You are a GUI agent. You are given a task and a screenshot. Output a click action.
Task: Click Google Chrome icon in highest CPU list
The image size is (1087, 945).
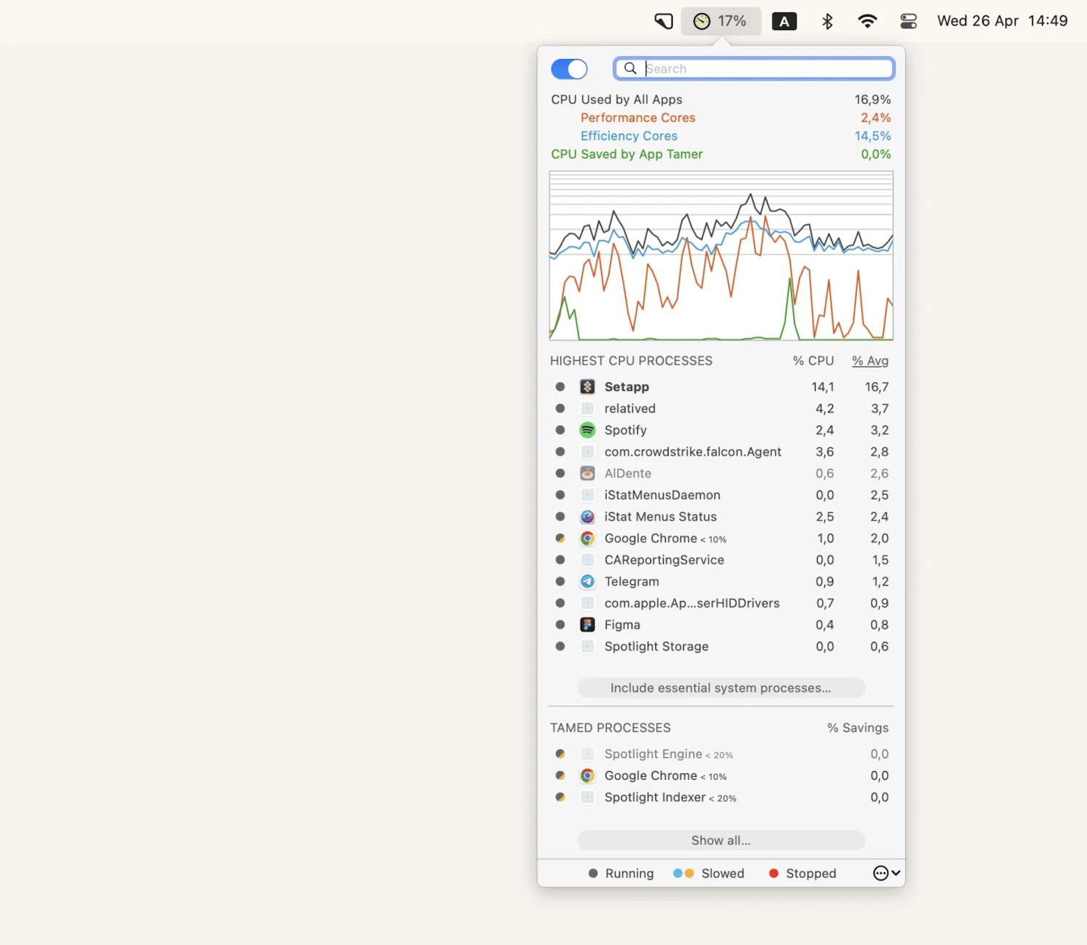588,538
